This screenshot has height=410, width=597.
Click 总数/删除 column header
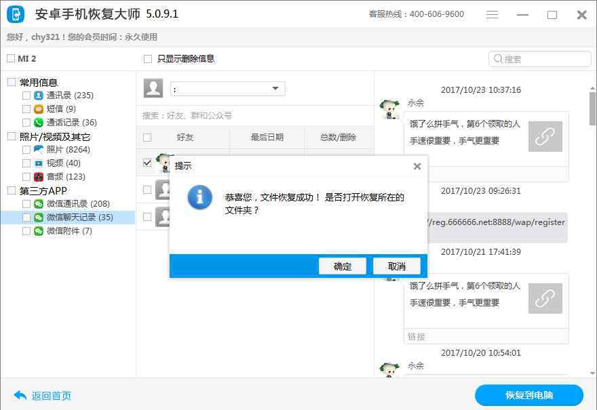pos(338,138)
